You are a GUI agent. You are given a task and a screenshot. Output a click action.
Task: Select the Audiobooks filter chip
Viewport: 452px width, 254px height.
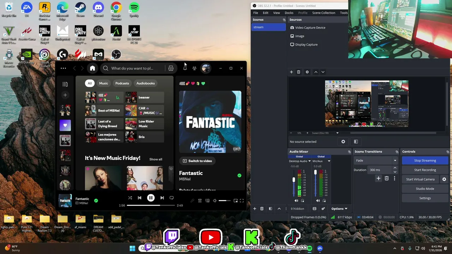coord(145,83)
